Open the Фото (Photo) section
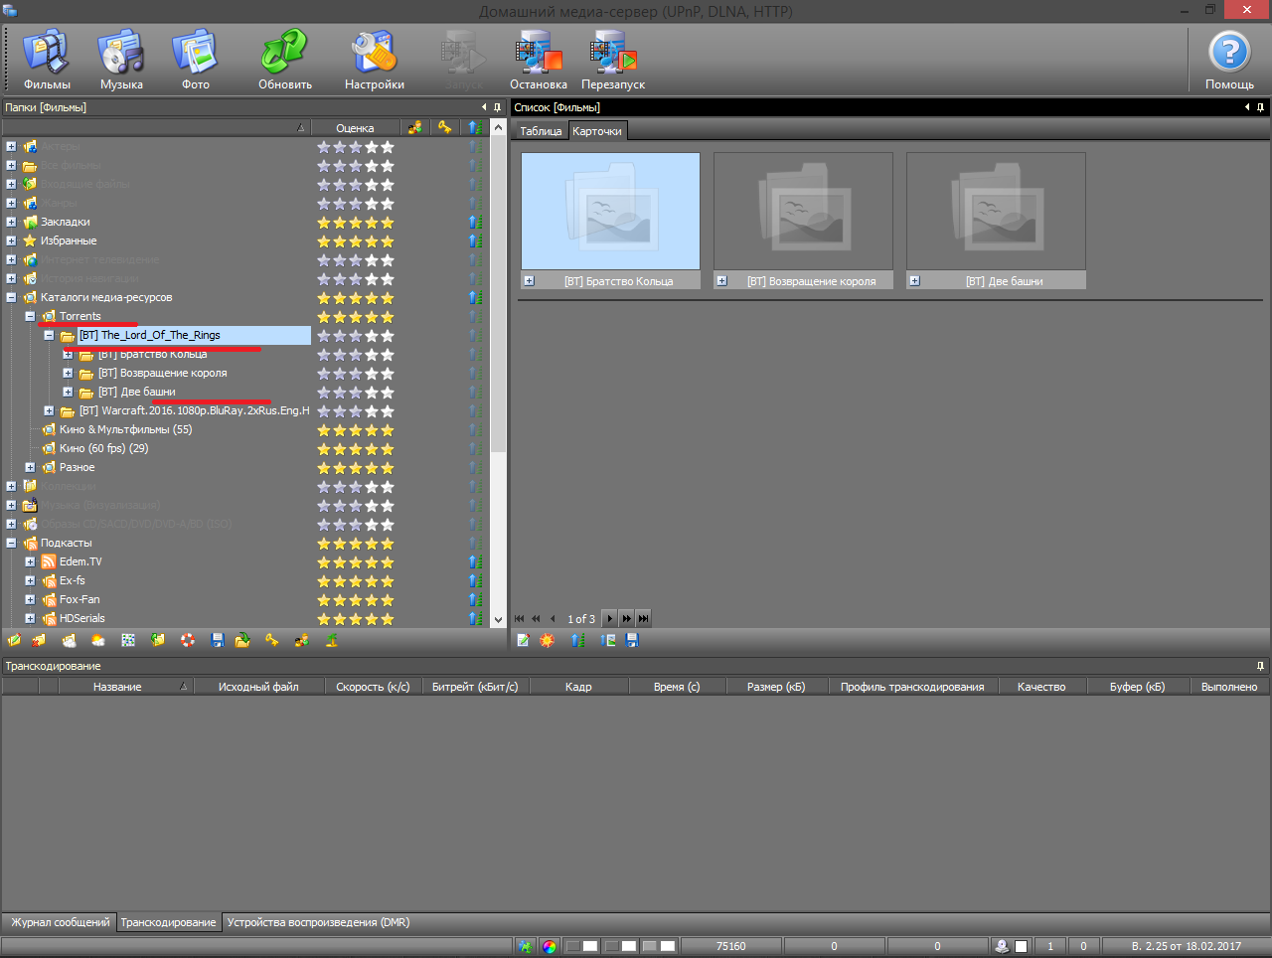The height and width of the screenshot is (958, 1272). 196,58
